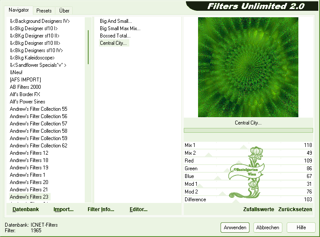This screenshot has width=320, height=237.
Task: Click the Datenbank button
Action: click(26, 209)
